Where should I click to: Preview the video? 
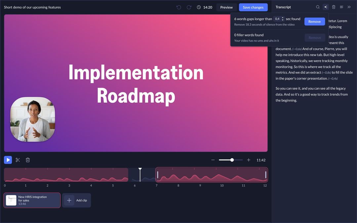226,7
